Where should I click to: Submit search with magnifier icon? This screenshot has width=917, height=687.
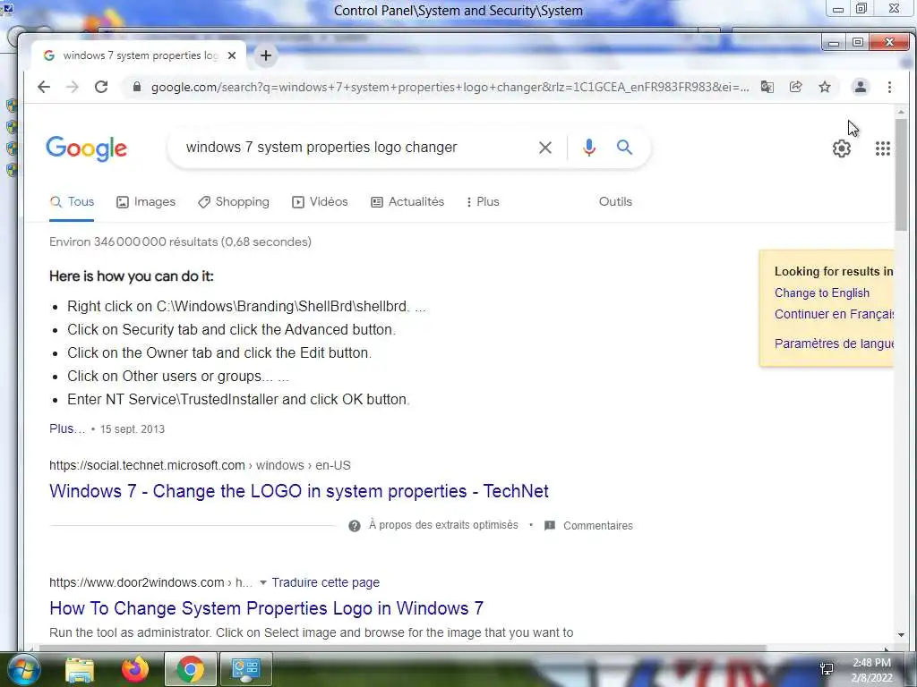pyautogui.click(x=624, y=148)
